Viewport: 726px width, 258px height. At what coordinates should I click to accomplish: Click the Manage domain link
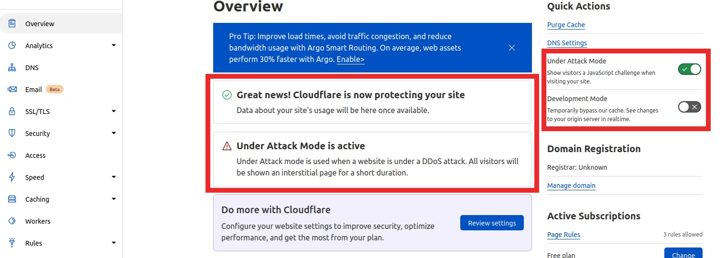(x=571, y=186)
